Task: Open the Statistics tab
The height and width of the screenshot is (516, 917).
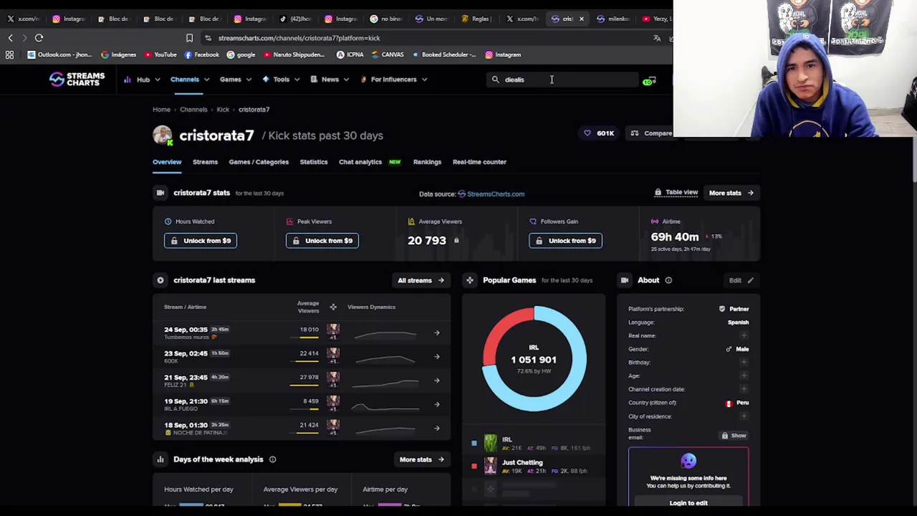Action: pyautogui.click(x=314, y=162)
